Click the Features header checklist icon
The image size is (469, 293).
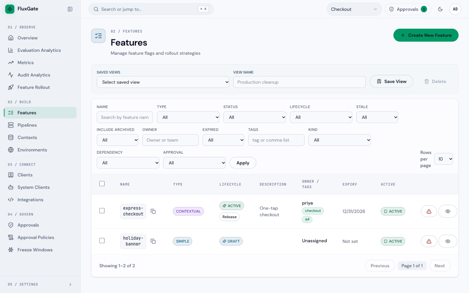(x=98, y=36)
